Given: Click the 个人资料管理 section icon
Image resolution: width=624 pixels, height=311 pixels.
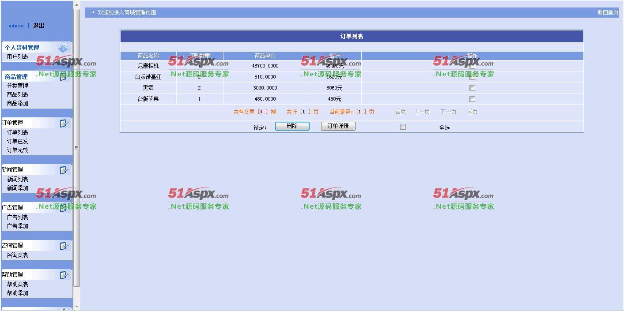Looking at the screenshot, I should 63,48.
